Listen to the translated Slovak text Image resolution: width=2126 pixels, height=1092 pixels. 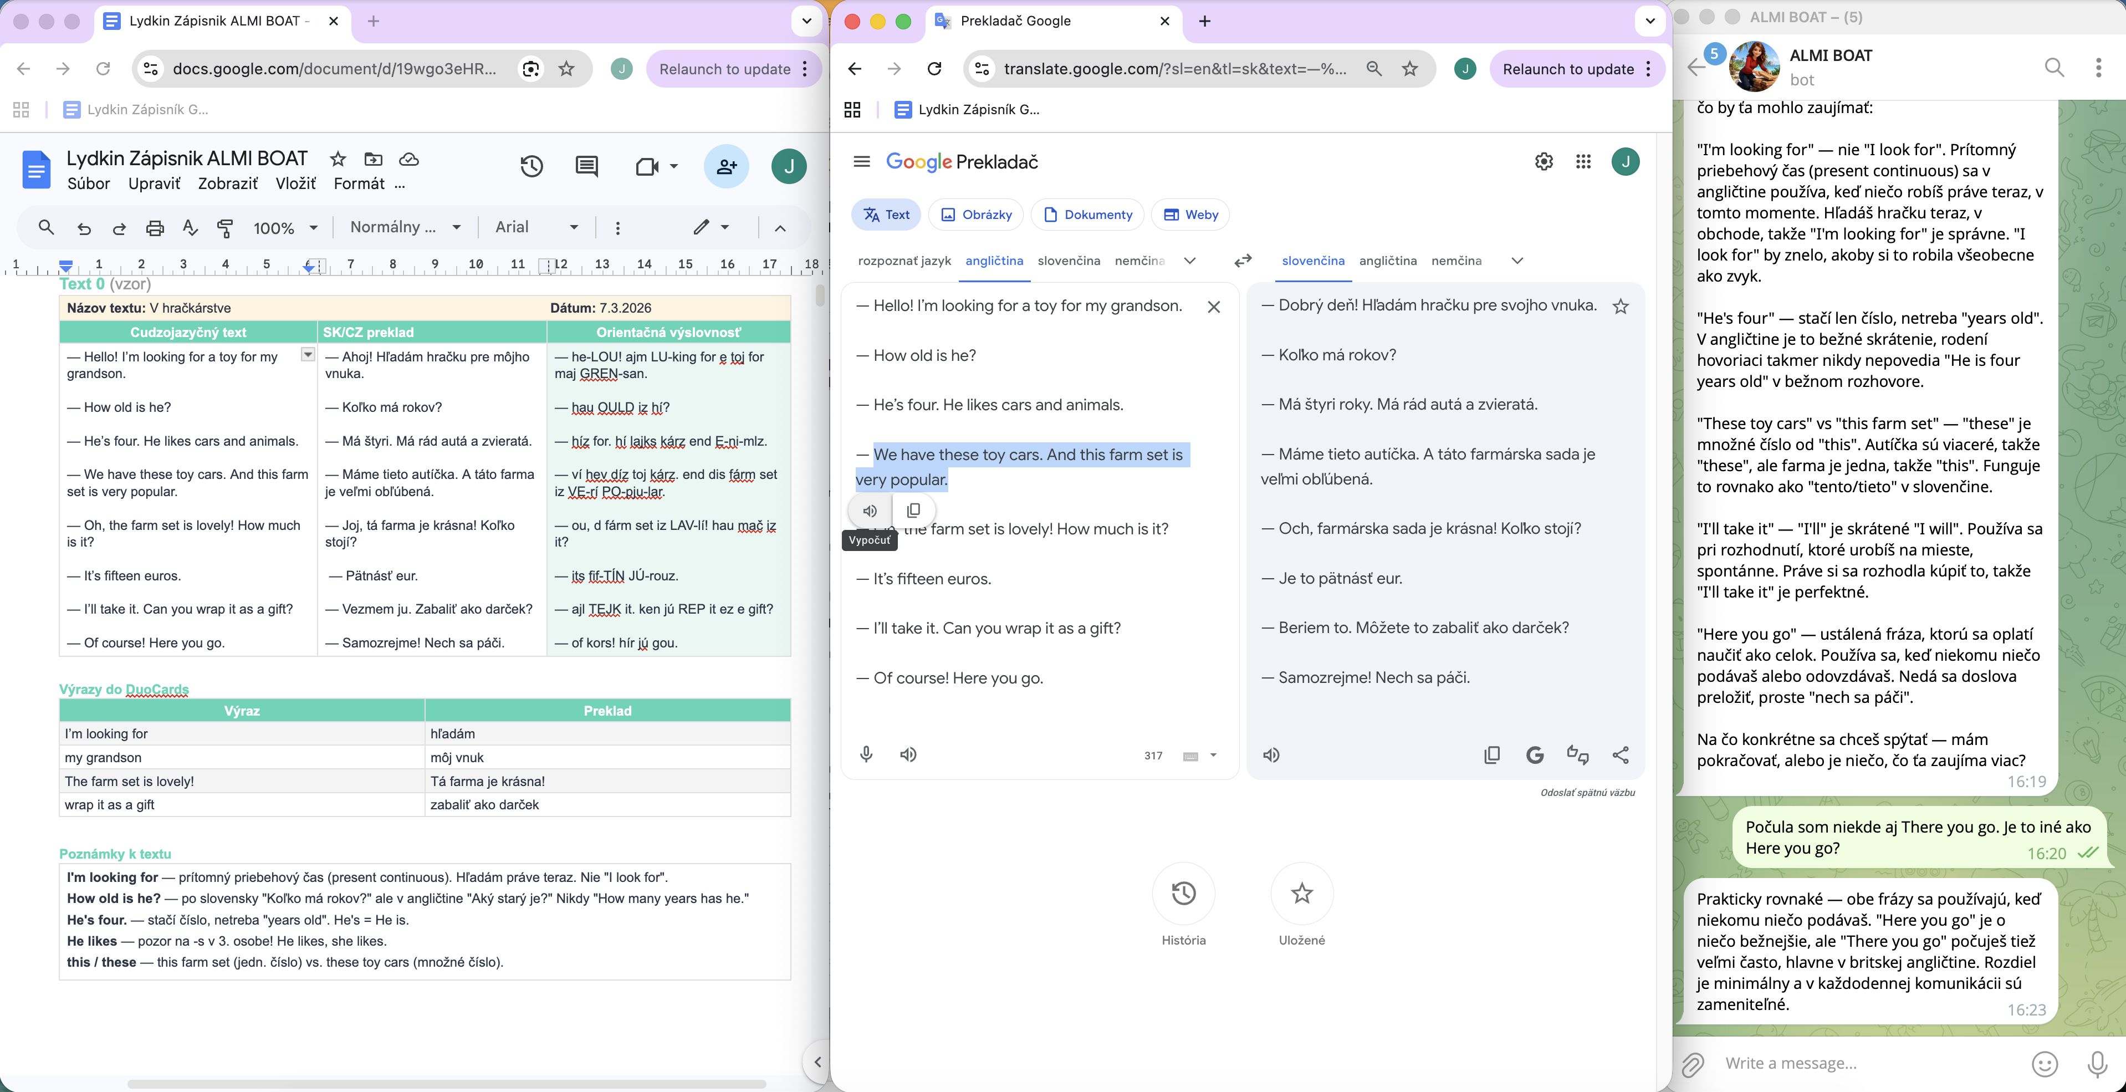click(x=1271, y=754)
